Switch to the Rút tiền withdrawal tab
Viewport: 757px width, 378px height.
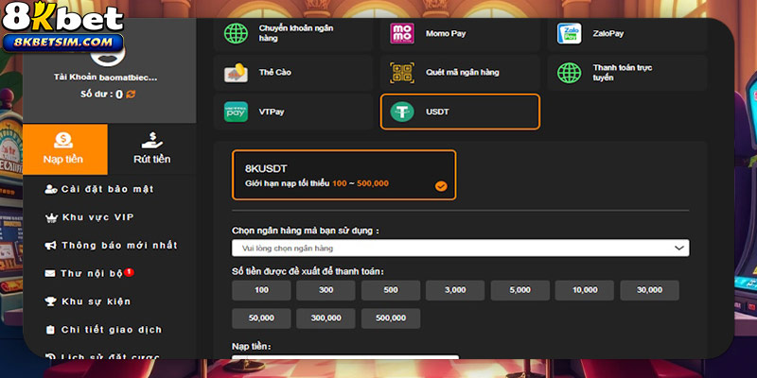(152, 149)
